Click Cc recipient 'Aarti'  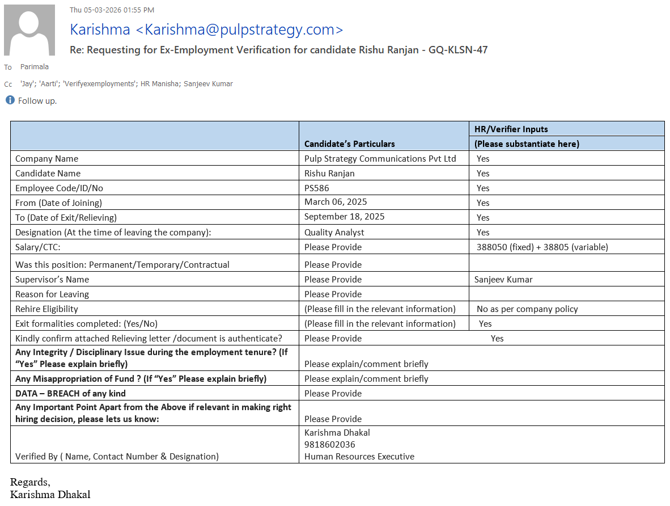(x=49, y=84)
